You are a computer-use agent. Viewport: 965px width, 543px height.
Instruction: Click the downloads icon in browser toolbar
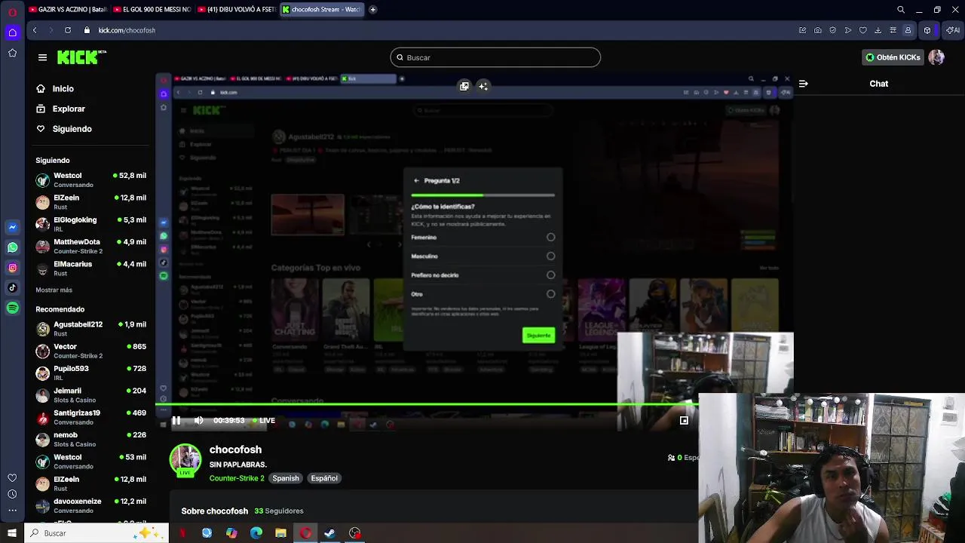tap(878, 30)
